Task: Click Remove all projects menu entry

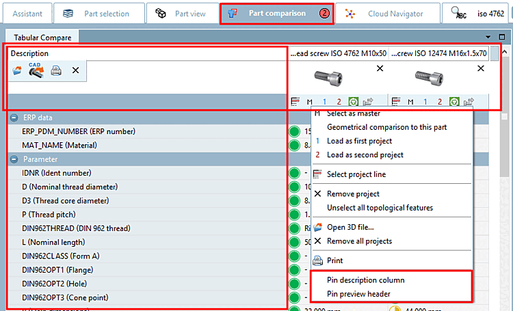Action: click(359, 241)
